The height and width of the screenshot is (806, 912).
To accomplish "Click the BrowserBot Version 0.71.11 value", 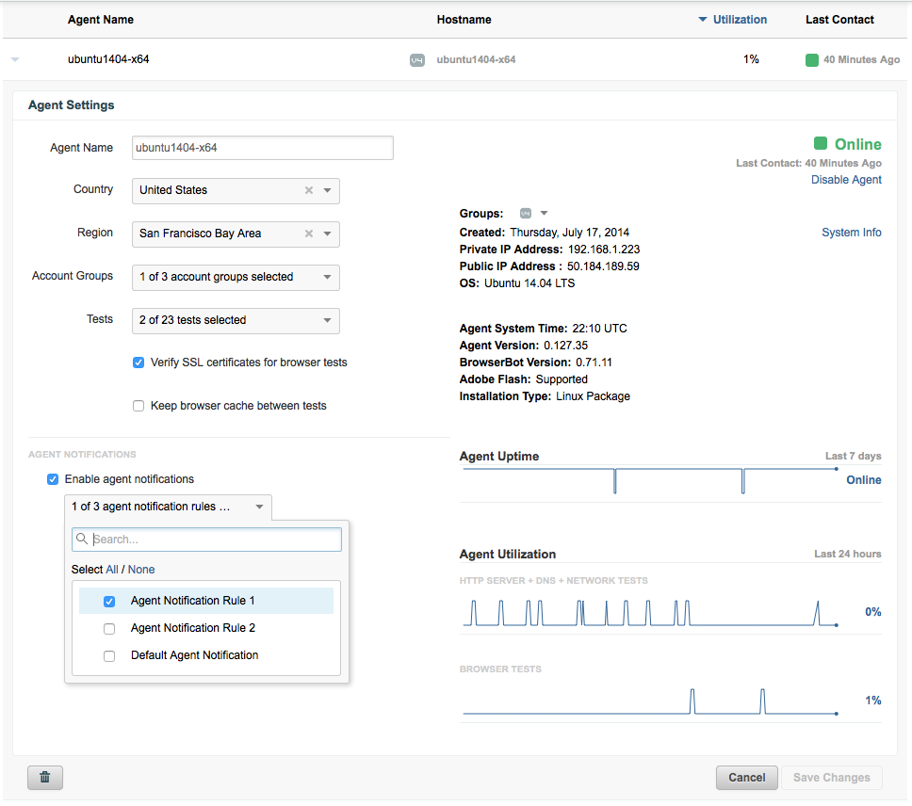I will pos(594,362).
